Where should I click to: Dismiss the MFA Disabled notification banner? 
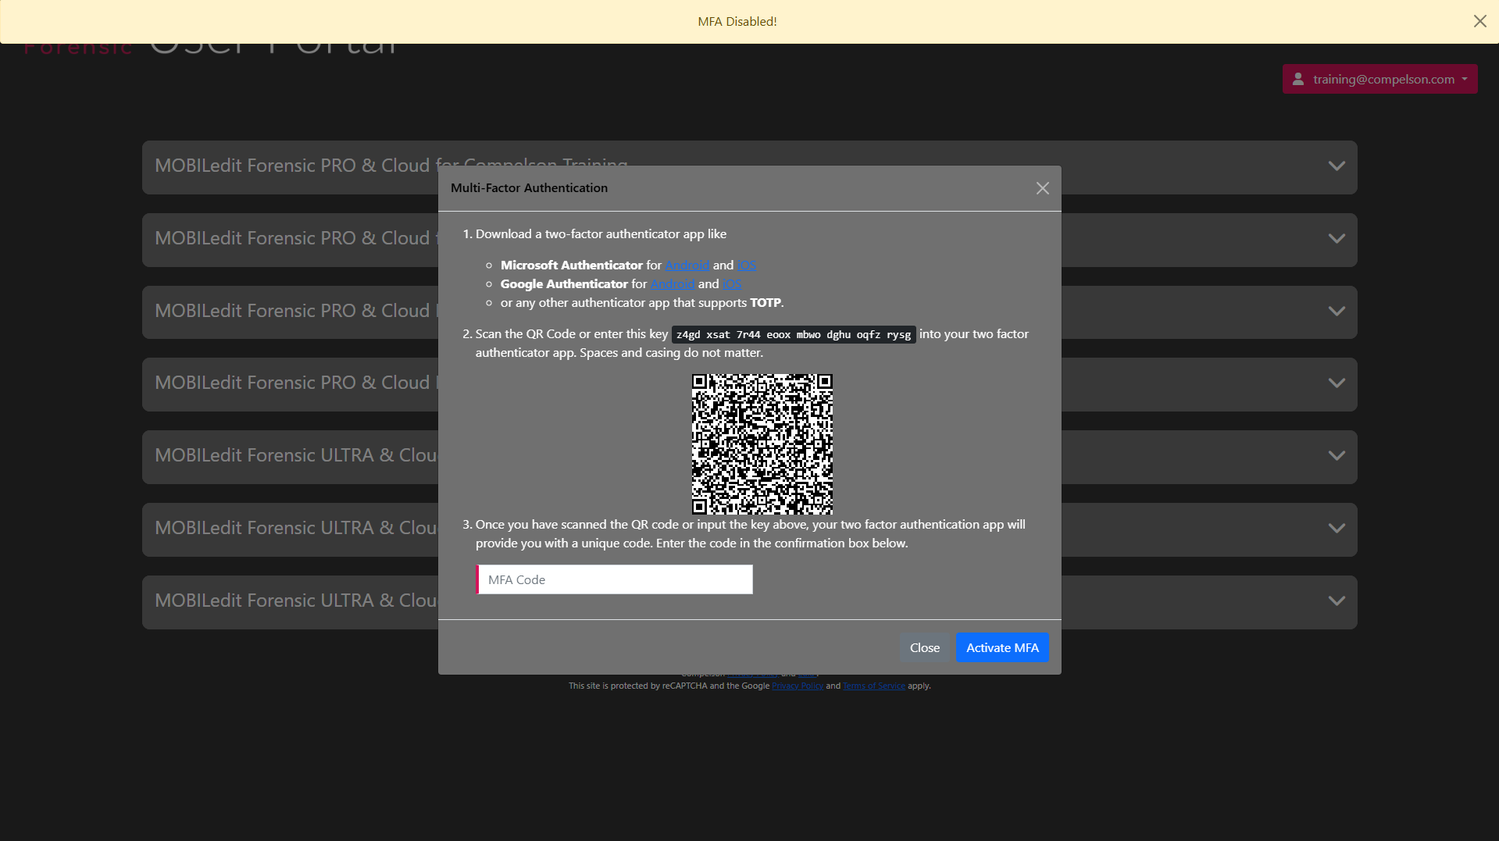(x=1479, y=21)
